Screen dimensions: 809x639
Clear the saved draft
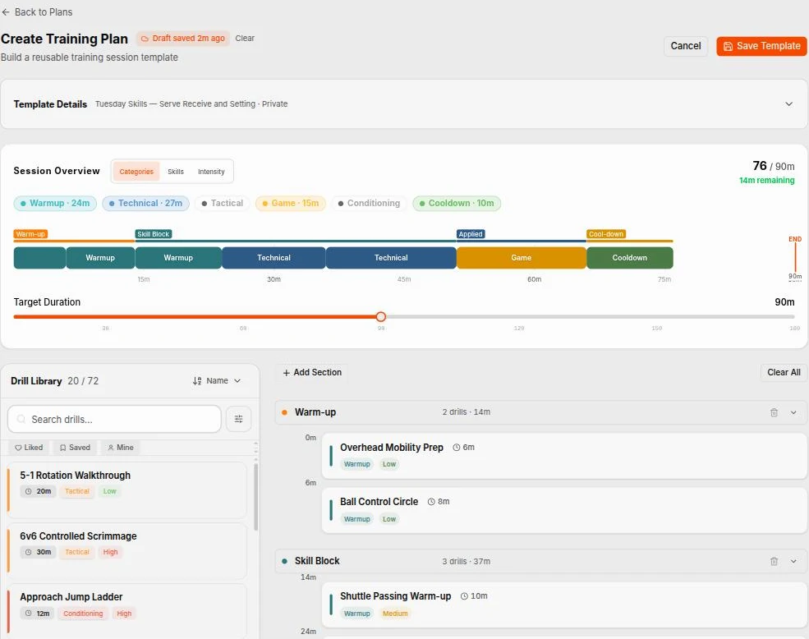(x=245, y=39)
